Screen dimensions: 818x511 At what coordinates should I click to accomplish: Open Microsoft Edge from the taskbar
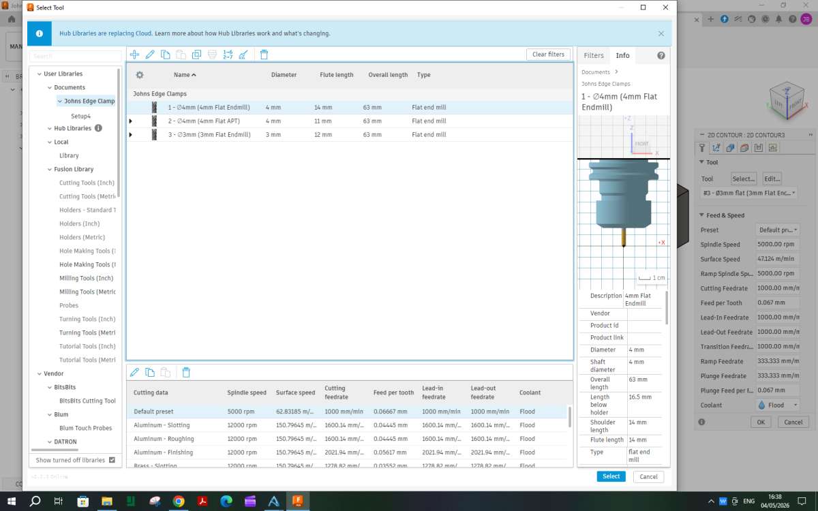coord(226,501)
